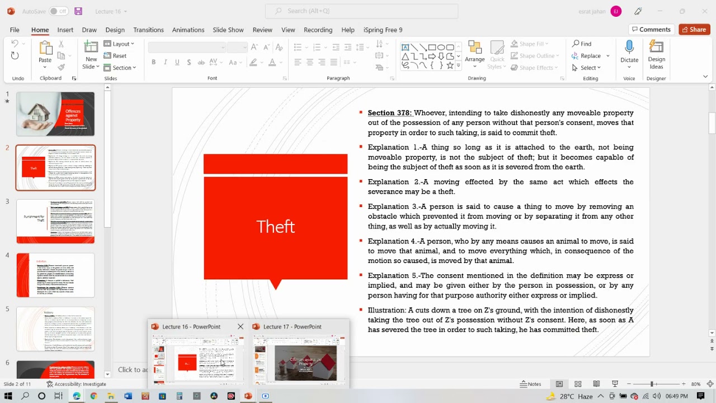The width and height of the screenshot is (716, 403).
Task: Select slide 3 thumbnail Punishment for Theft
Action: click(55, 221)
